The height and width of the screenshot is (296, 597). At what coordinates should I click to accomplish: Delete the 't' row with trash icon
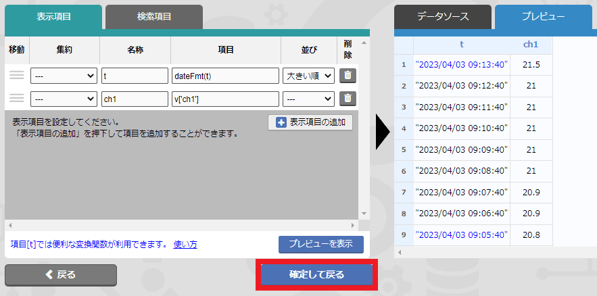click(x=347, y=76)
